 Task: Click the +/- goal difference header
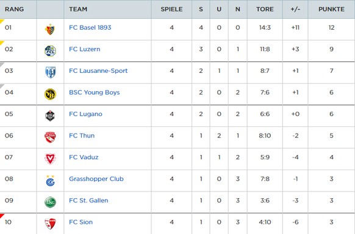coord(295,9)
